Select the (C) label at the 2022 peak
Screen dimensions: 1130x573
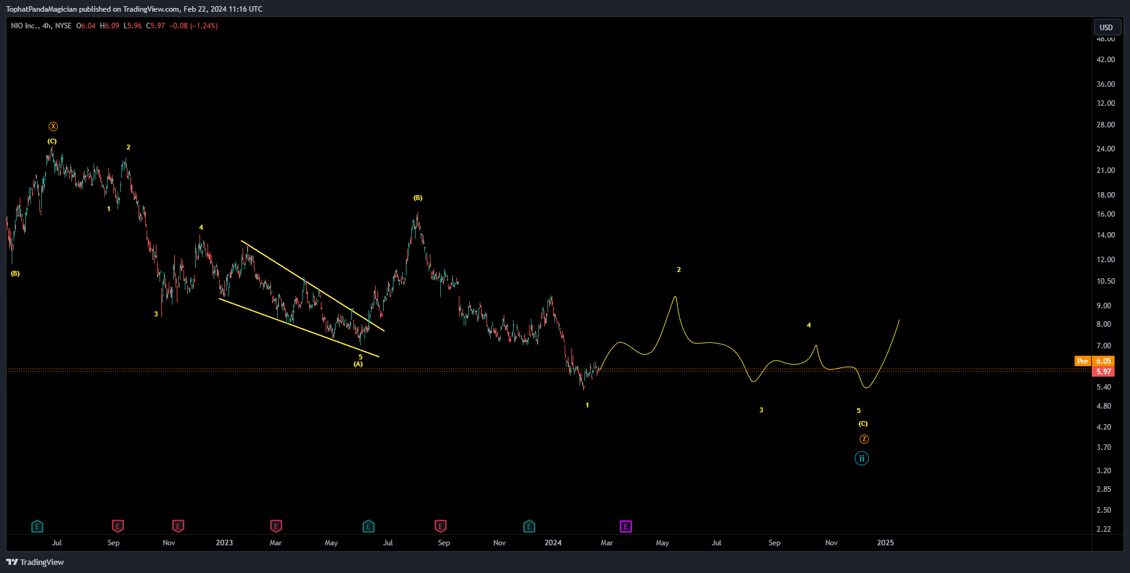coord(52,141)
